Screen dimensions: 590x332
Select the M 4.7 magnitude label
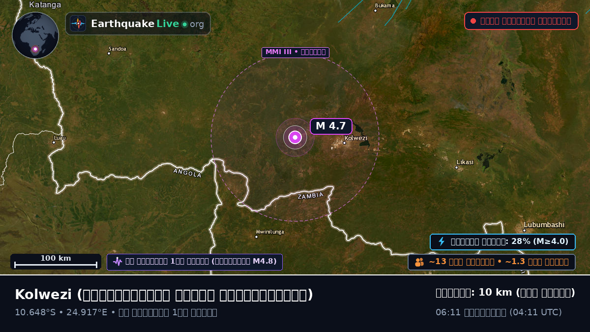tap(331, 126)
